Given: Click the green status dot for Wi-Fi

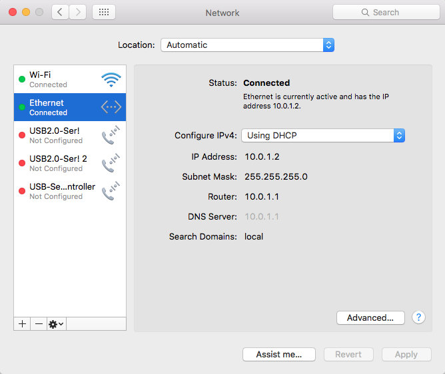Looking at the screenshot, I should point(22,79).
